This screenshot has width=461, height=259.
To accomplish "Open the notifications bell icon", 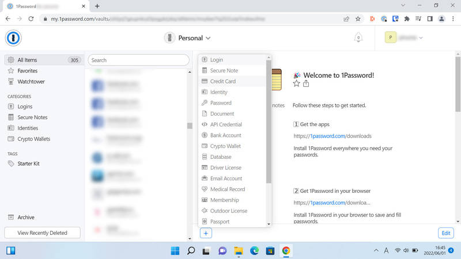I will tap(358, 37).
